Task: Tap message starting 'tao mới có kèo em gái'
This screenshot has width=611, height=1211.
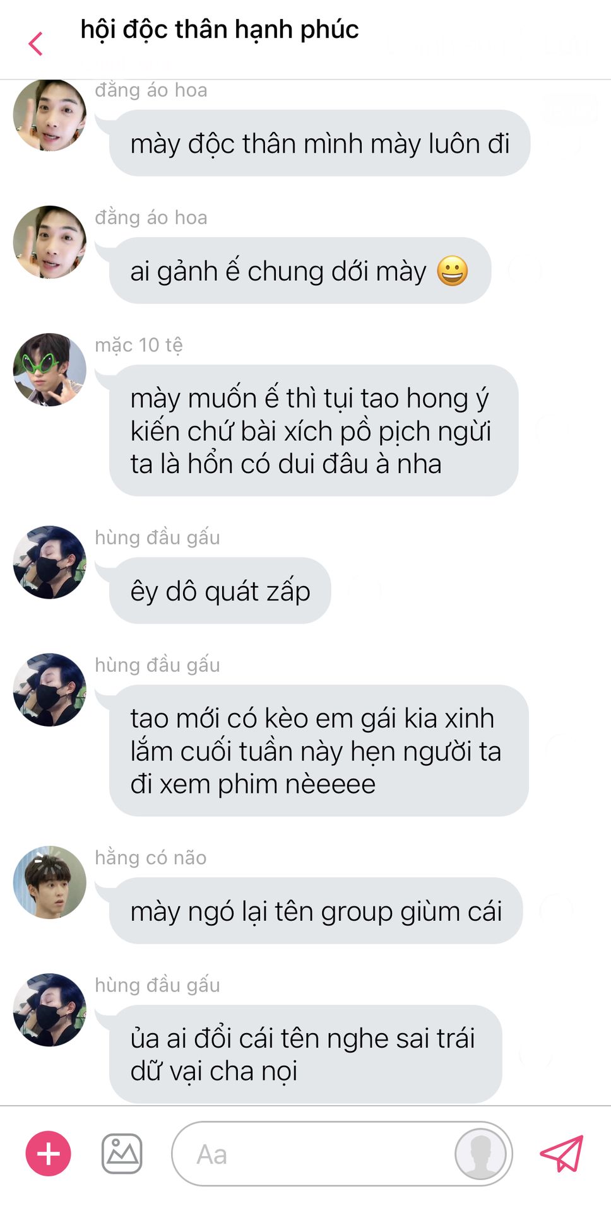Action: pos(319,751)
